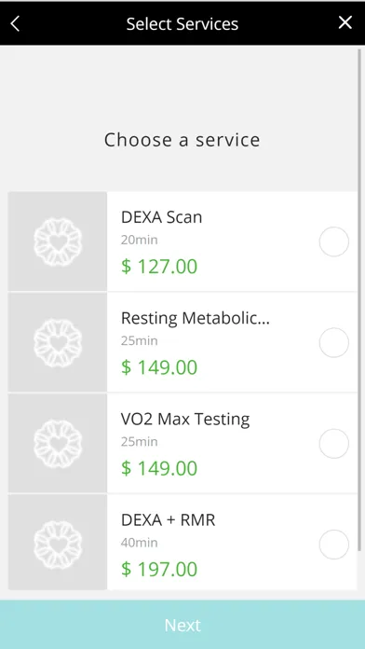The image size is (365, 649).
Task: Click the $ 197.00 price label
Action: (159, 570)
